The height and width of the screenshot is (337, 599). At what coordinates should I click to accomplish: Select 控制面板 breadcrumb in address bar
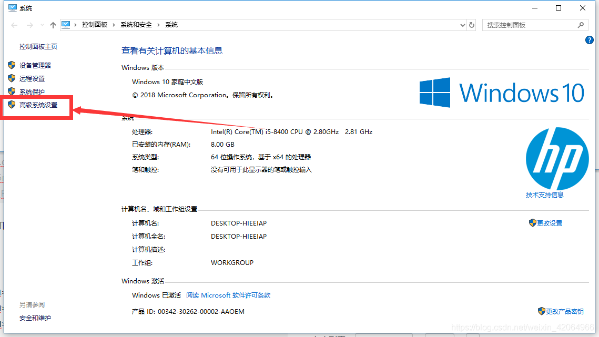(94, 25)
